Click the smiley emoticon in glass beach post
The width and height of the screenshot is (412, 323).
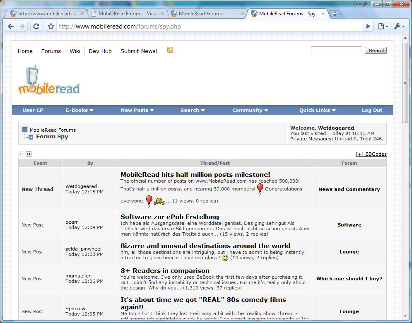225,258
